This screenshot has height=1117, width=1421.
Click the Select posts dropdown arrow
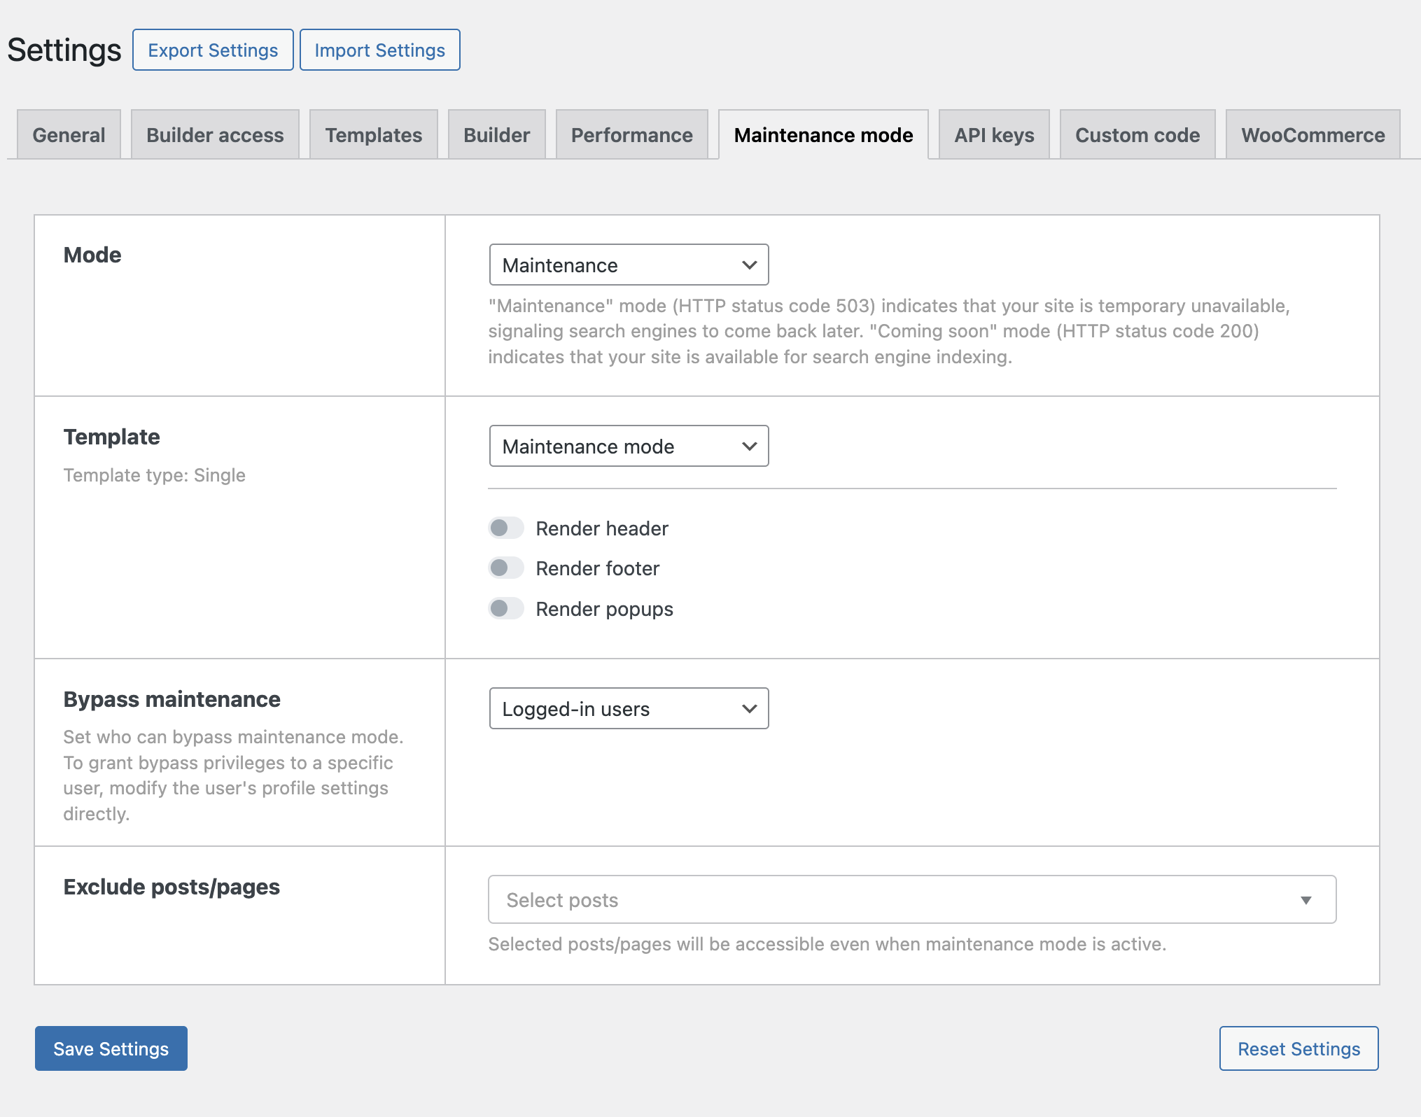click(1306, 900)
